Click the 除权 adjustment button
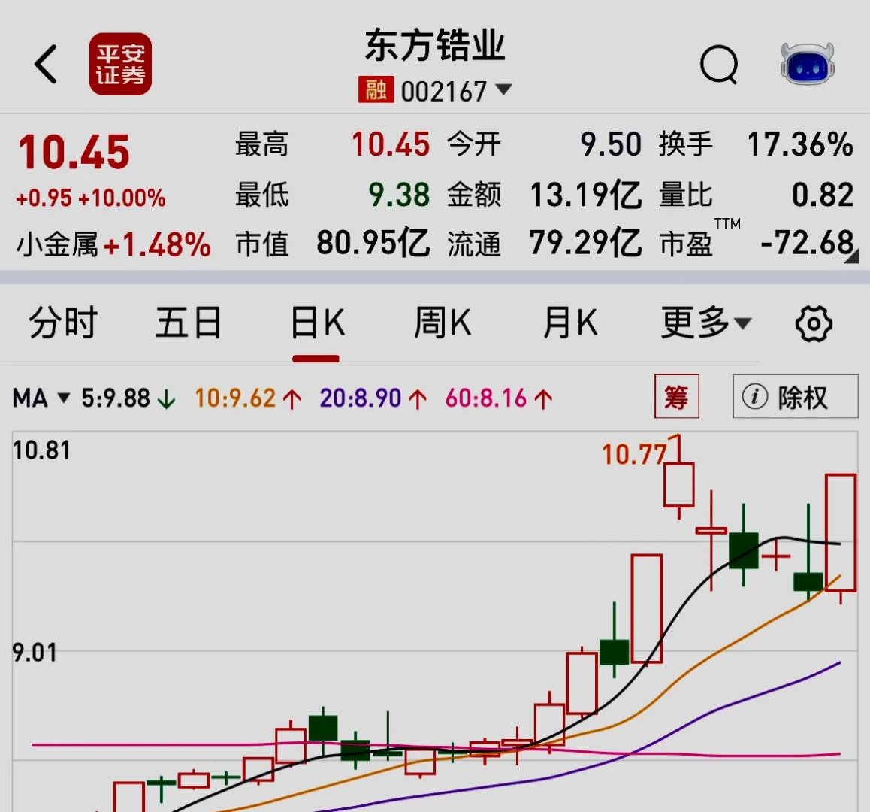 coord(796,396)
